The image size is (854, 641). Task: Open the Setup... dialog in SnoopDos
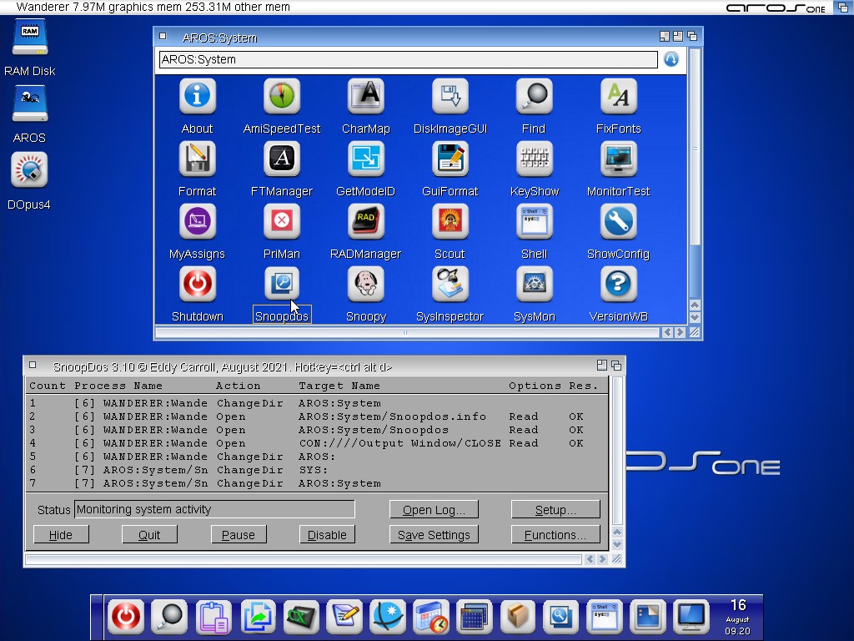pos(555,510)
